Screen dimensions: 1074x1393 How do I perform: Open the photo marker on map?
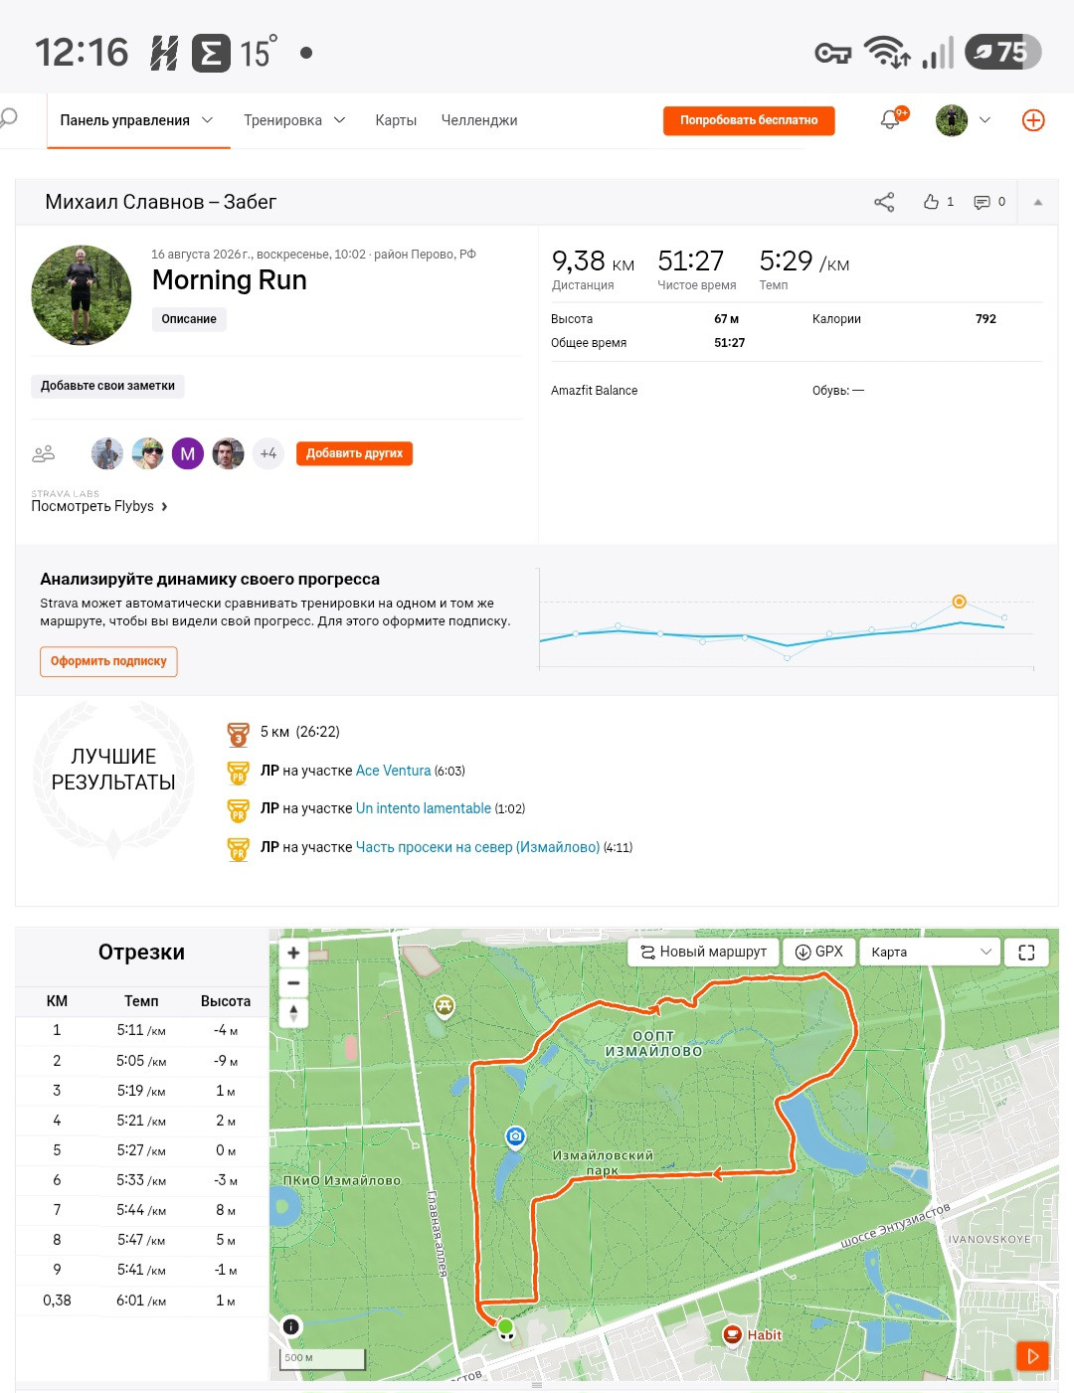click(515, 1136)
